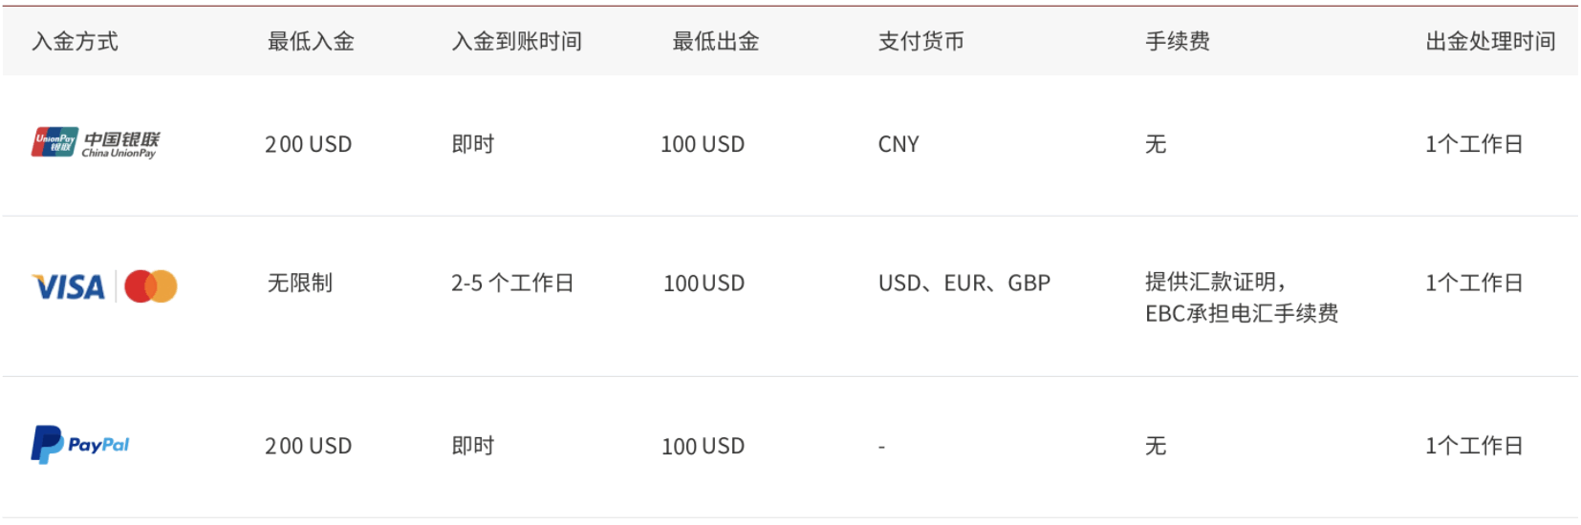
Task: Click the USD、EUR、GBP currency cell
Action: [964, 283]
